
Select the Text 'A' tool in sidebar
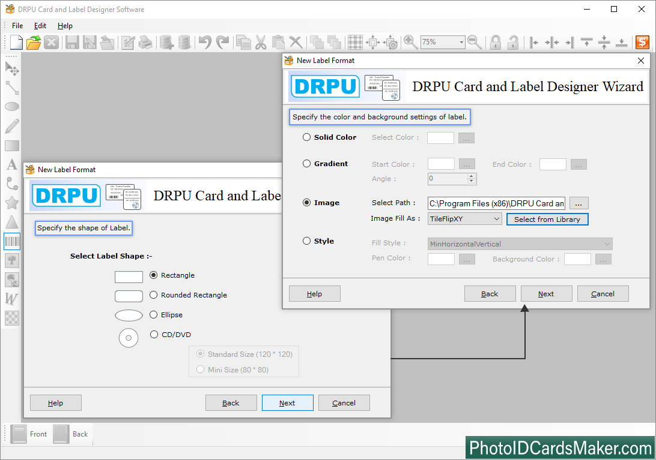[x=12, y=164]
